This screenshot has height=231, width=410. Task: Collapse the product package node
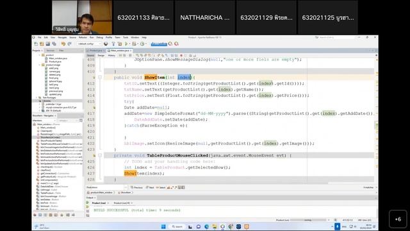tap(40, 55)
